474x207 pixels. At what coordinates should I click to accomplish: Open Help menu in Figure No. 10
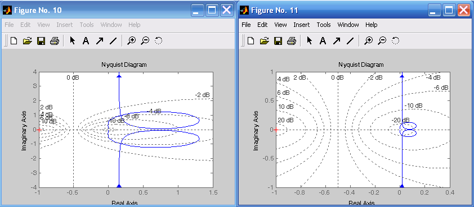click(x=134, y=25)
